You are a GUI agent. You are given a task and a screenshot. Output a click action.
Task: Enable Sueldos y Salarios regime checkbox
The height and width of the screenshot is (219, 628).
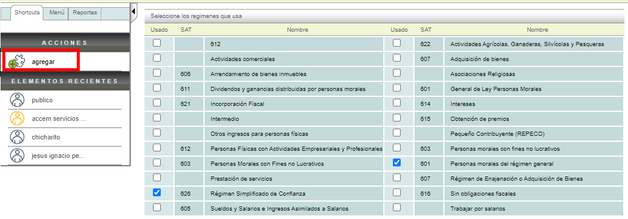[157, 207]
